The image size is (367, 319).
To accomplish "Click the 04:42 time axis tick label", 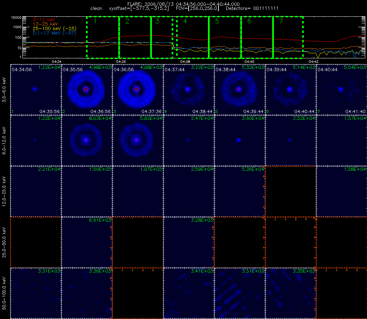I will [313, 61].
